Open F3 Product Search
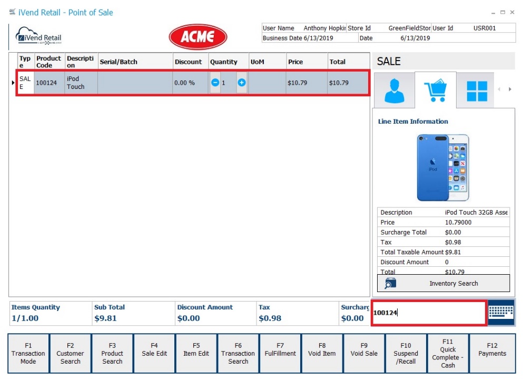This screenshot has width=523, height=381. point(112,353)
